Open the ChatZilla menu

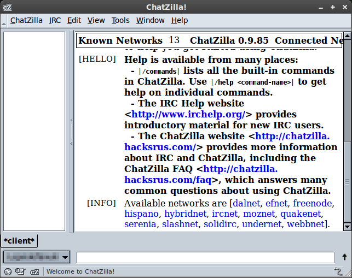pos(26,20)
